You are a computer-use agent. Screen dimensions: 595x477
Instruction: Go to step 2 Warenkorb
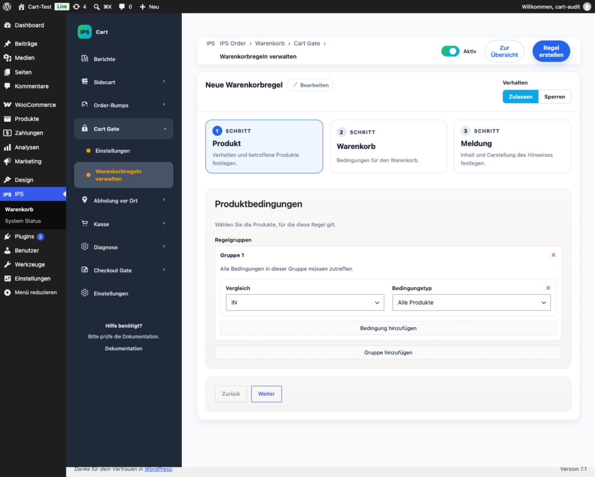(x=388, y=146)
